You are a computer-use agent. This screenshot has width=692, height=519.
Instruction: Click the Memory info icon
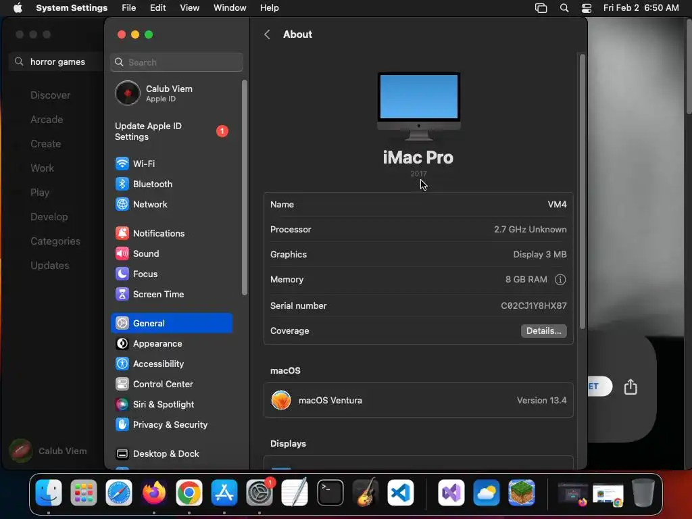pos(560,279)
